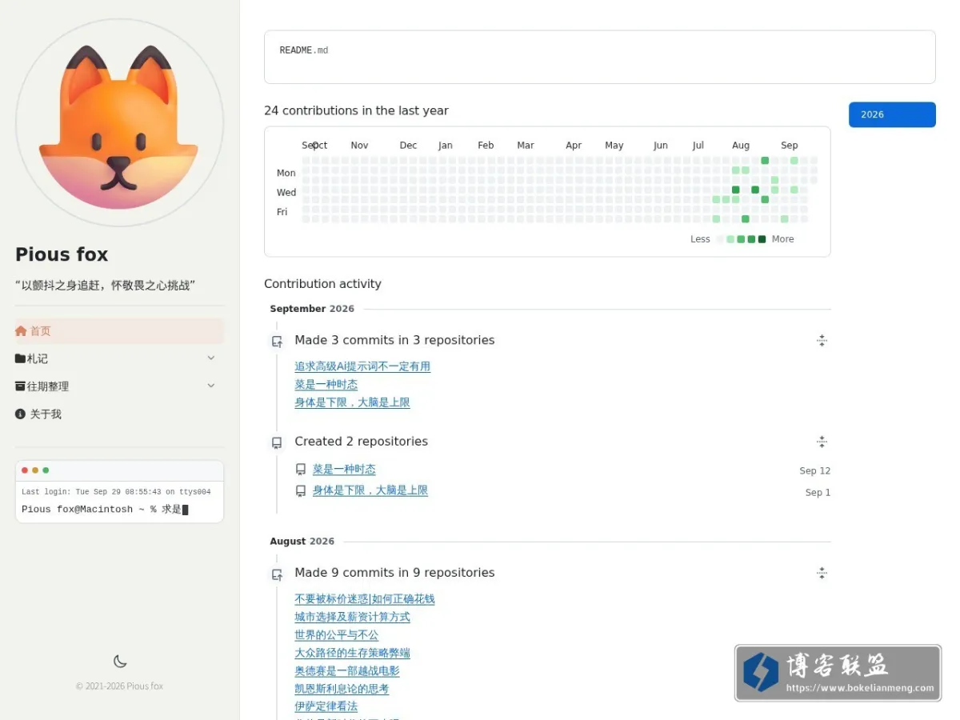Expand the 札记 submenu chevron
This screenshot has width=960, height=720.
pyautogui.click(x=211, y=358)
